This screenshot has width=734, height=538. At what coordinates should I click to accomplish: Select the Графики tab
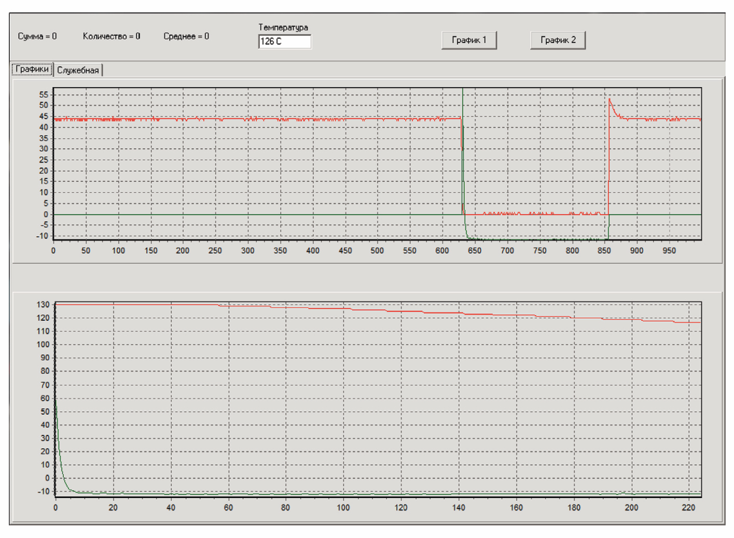coord(32,69)
